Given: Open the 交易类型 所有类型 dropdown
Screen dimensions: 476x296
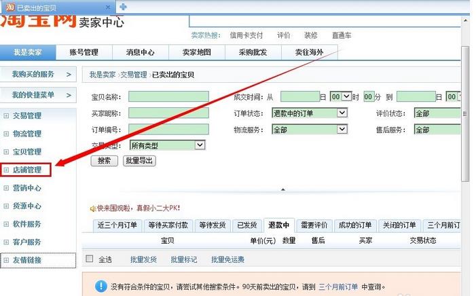Looking at the screenshot, I should coord(167,145).
